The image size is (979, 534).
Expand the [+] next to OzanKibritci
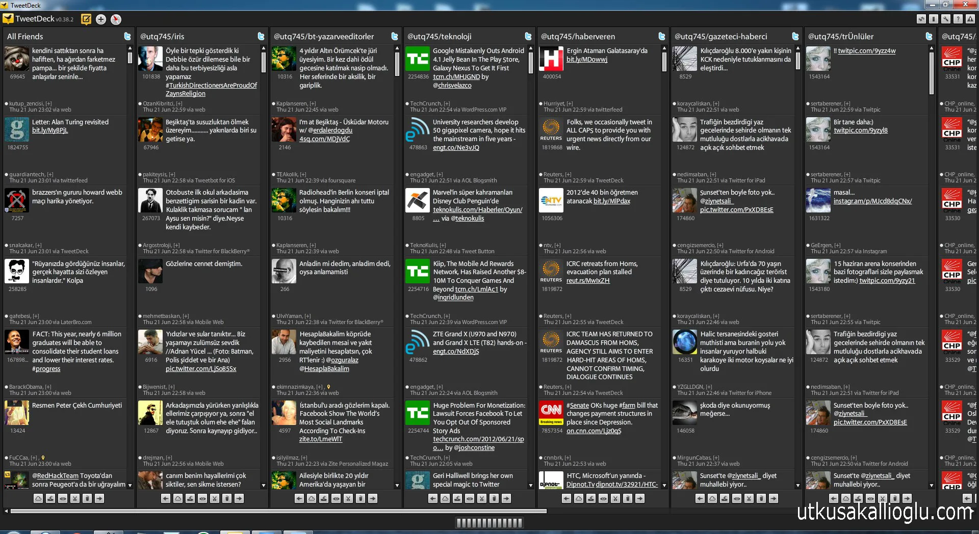179,103
